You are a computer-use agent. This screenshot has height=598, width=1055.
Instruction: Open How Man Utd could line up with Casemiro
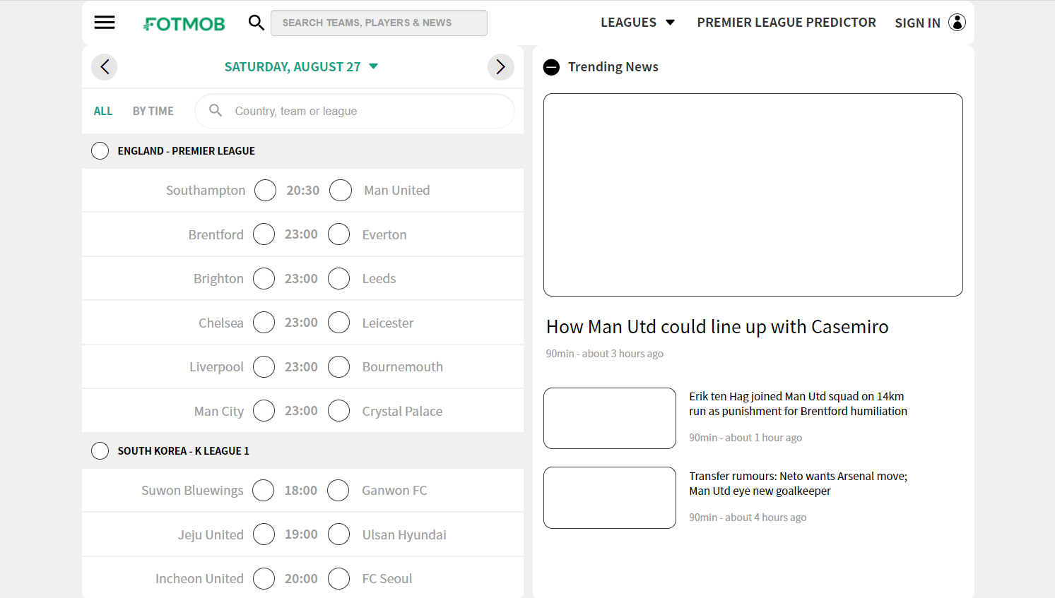(x=717, y=327)
